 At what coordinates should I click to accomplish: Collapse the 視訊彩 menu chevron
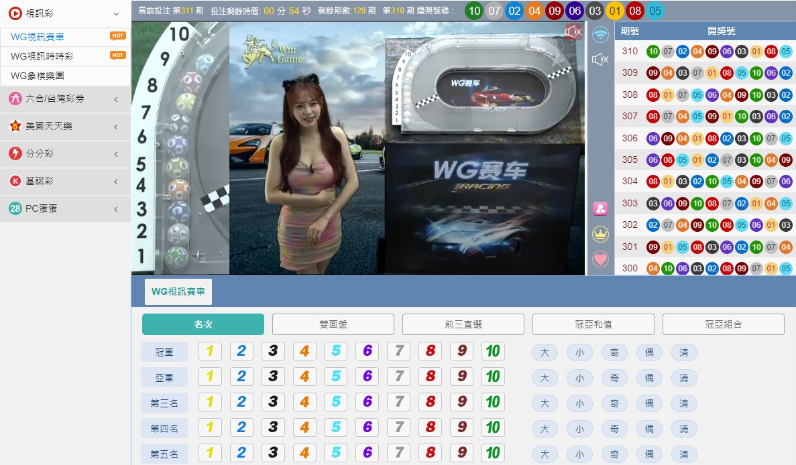click(x=116, y=13)
